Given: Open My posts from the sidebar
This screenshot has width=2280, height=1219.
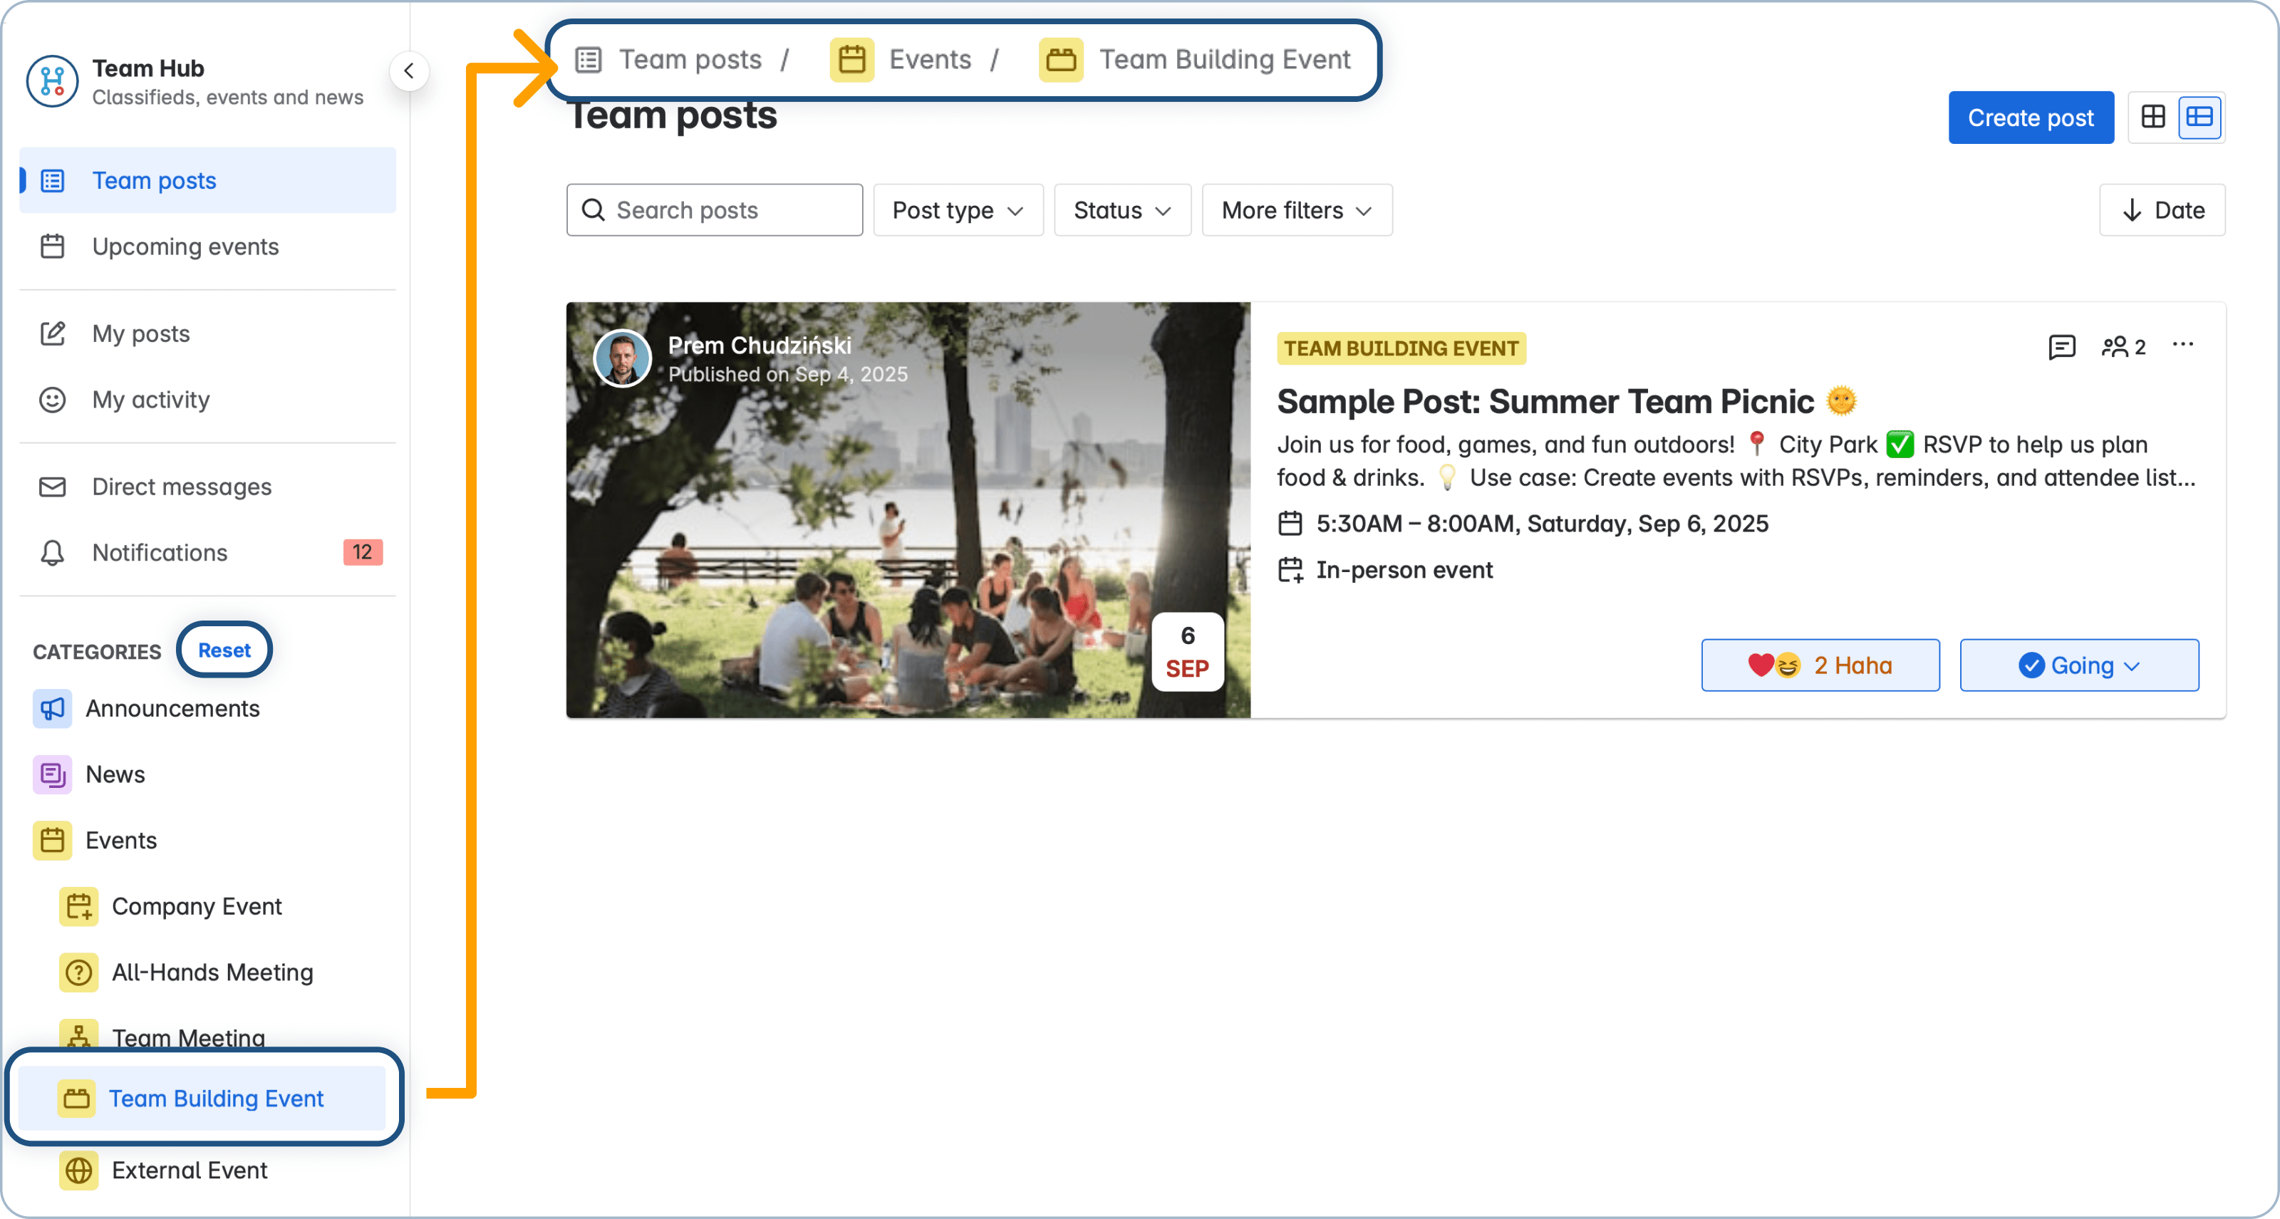Looking at the screenshot, I should (x=141, y=333).
